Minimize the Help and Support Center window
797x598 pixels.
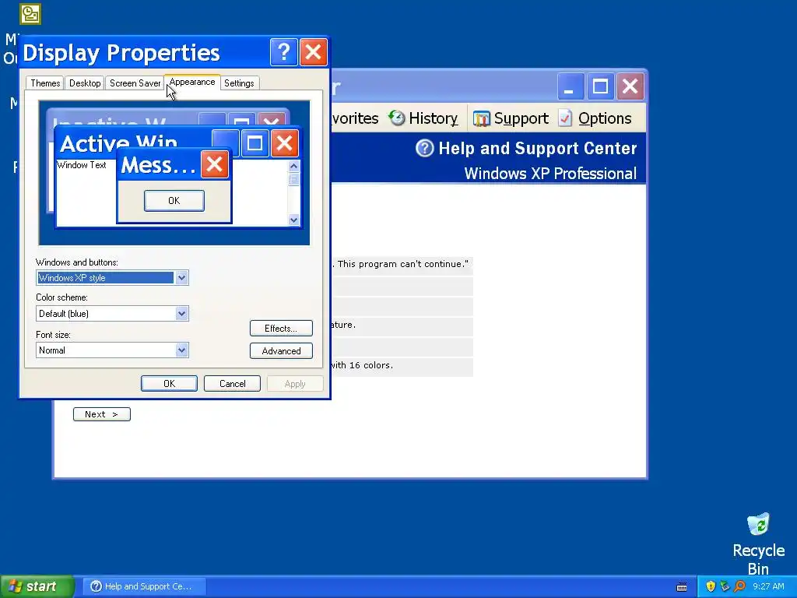(571, 86)
